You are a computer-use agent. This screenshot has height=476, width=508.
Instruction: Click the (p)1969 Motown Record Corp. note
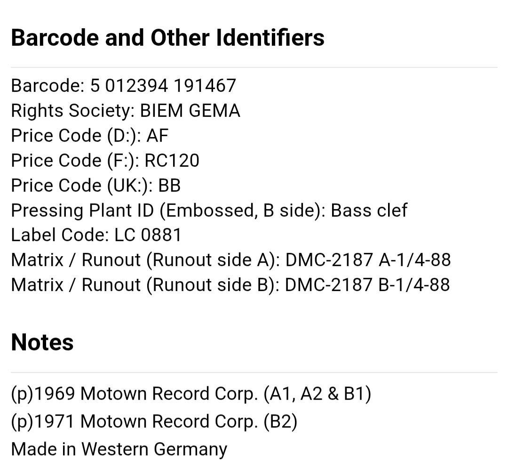pyautogui.click(x=191, y=394)
